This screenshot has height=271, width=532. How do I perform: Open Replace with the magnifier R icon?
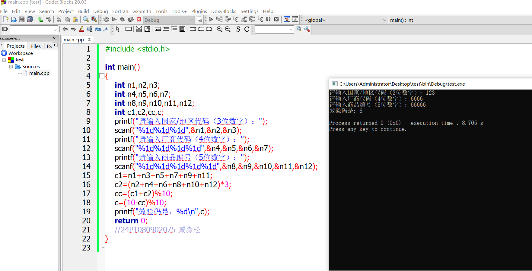tap(94, 20)
